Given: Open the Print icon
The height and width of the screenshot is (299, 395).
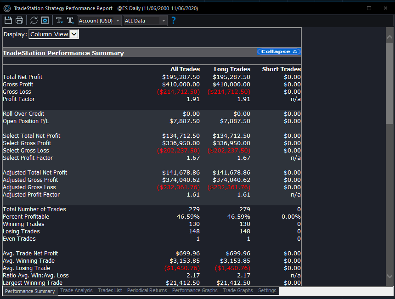Looking at the screenshot, I should click(19, 20).
